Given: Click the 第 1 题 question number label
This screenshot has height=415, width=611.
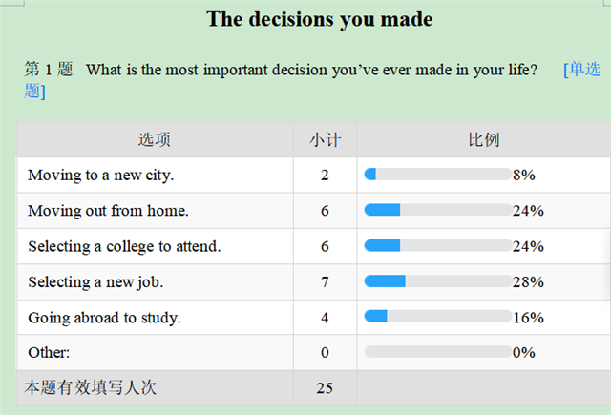Looking at the screenshot, I should click(x=49, y=70).
